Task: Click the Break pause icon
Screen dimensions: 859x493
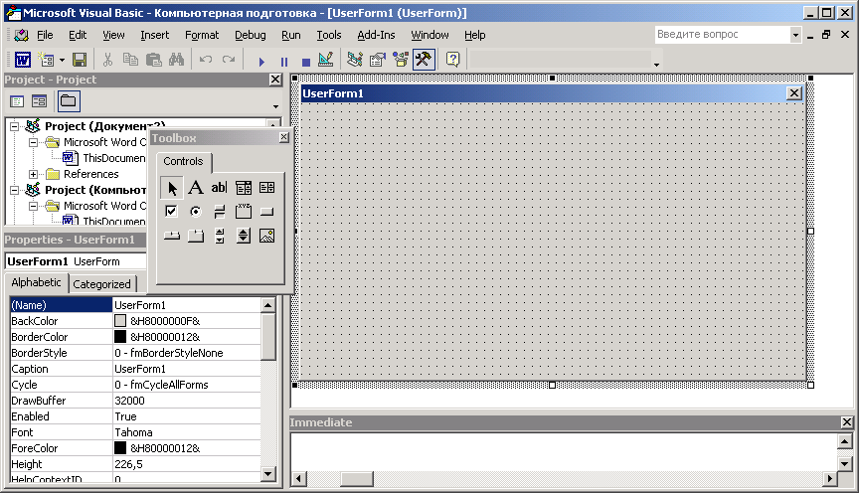Action: (x=284, y=62)
